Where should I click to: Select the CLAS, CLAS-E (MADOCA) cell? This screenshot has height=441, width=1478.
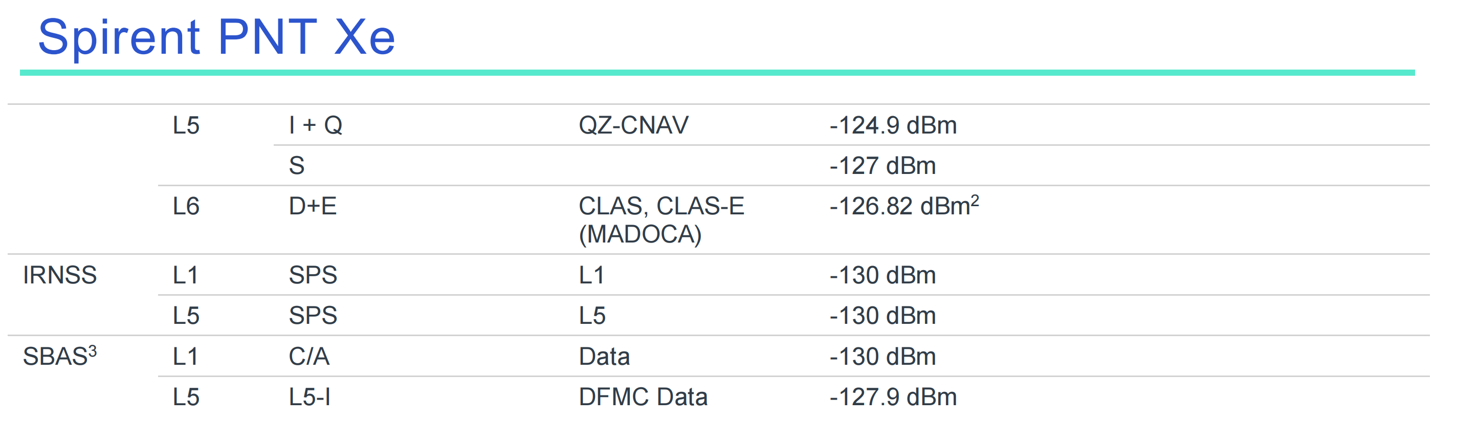(661, 219)
